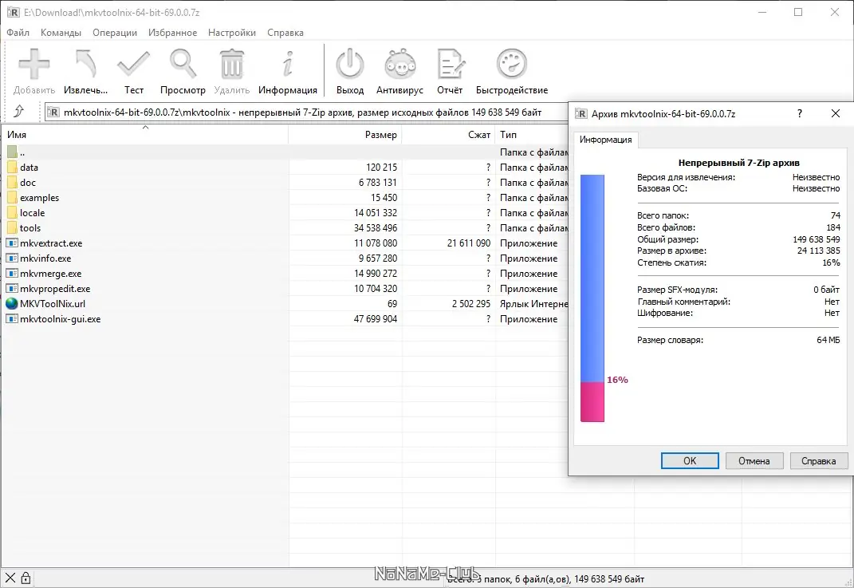Select the data folder icon
The height and width of the screenshot is (588, 854).
pyautogui.click(x=12, y=168)
